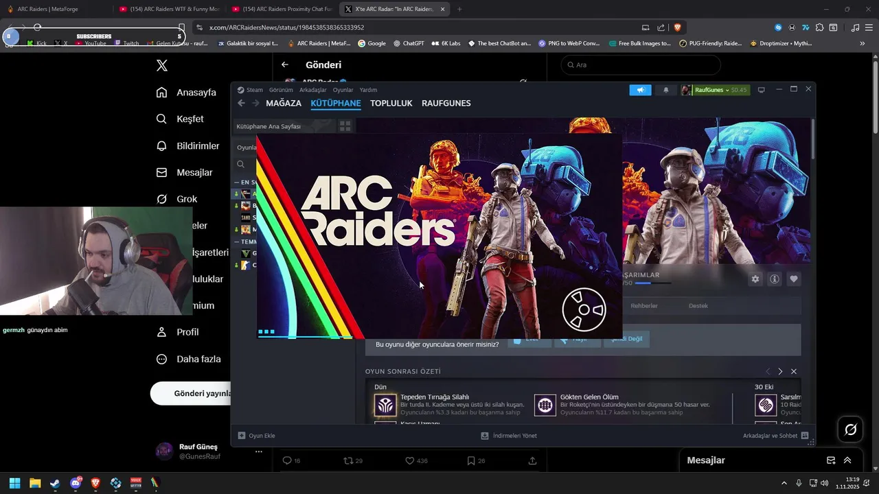
Task: Open the Görünüm menu
Action: (x=281, y=90)
